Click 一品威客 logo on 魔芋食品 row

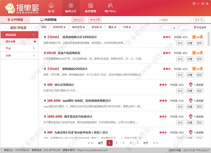click(x=196, y=116)
